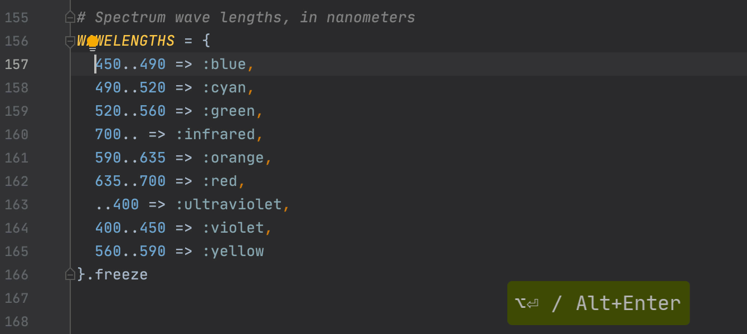Screen dimensions: 747x334
Task: Click the 450..490 range value
Action: [x=130, y=65]
